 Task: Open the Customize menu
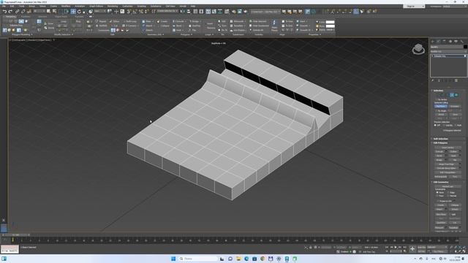pyautogui.click(x=127, y=6)
